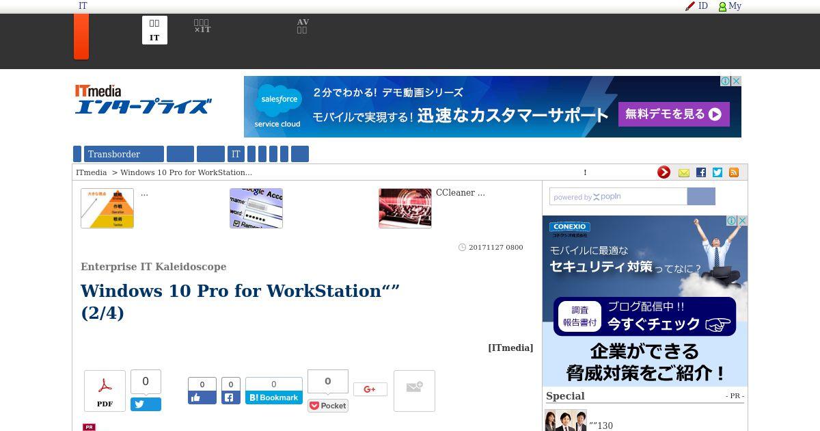Click the Windows 10 Pro for WorkStation breadcrumb
820x431 pixels.
tap(186, 172)
